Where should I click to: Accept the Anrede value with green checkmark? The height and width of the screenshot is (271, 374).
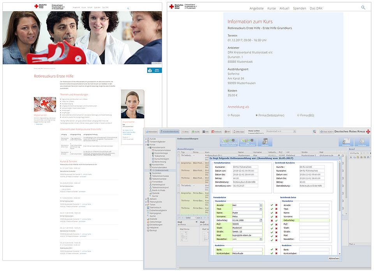(272, 205)
